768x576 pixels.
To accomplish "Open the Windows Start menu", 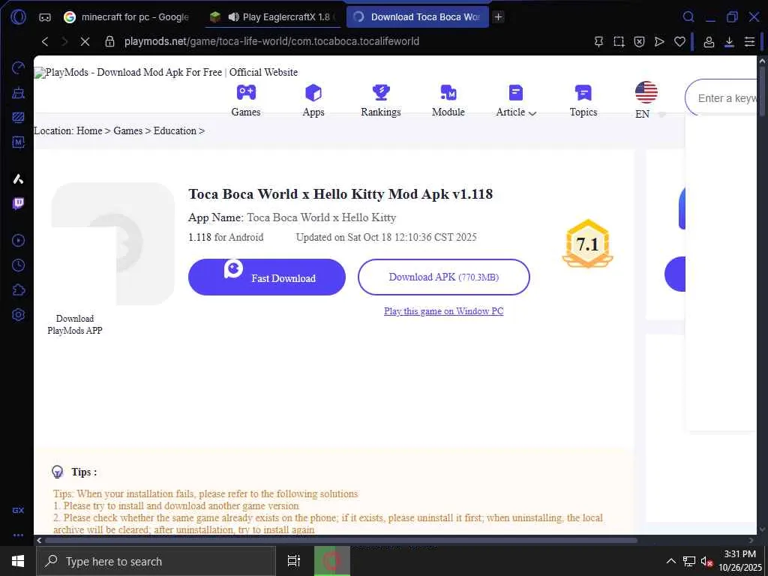I will pos(18,561).
